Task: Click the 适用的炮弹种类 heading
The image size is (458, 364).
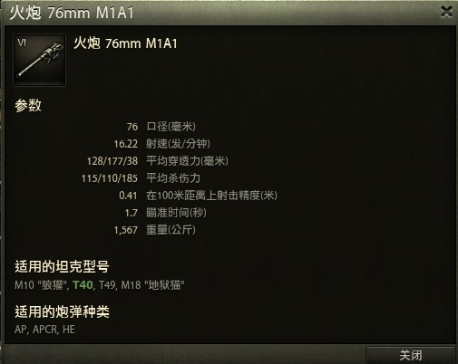Action: coord(62,311)
